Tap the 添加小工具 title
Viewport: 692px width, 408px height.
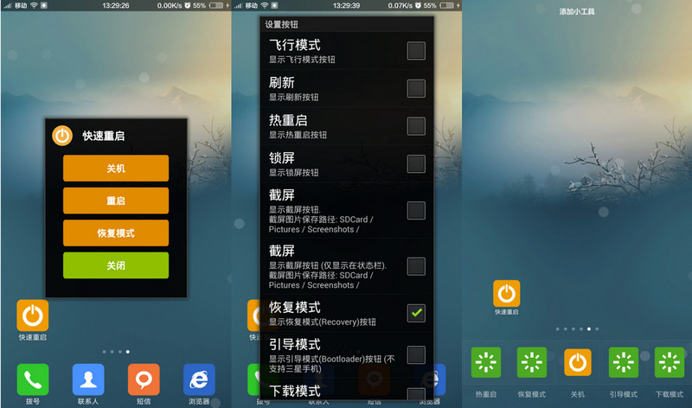(x=577, y=11)
